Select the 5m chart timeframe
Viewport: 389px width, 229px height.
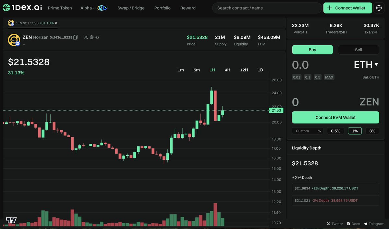(x=197, y=70)
